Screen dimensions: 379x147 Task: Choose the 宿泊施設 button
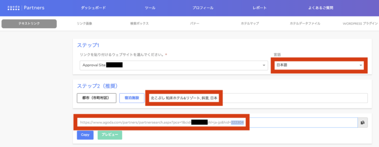[132, 98]
